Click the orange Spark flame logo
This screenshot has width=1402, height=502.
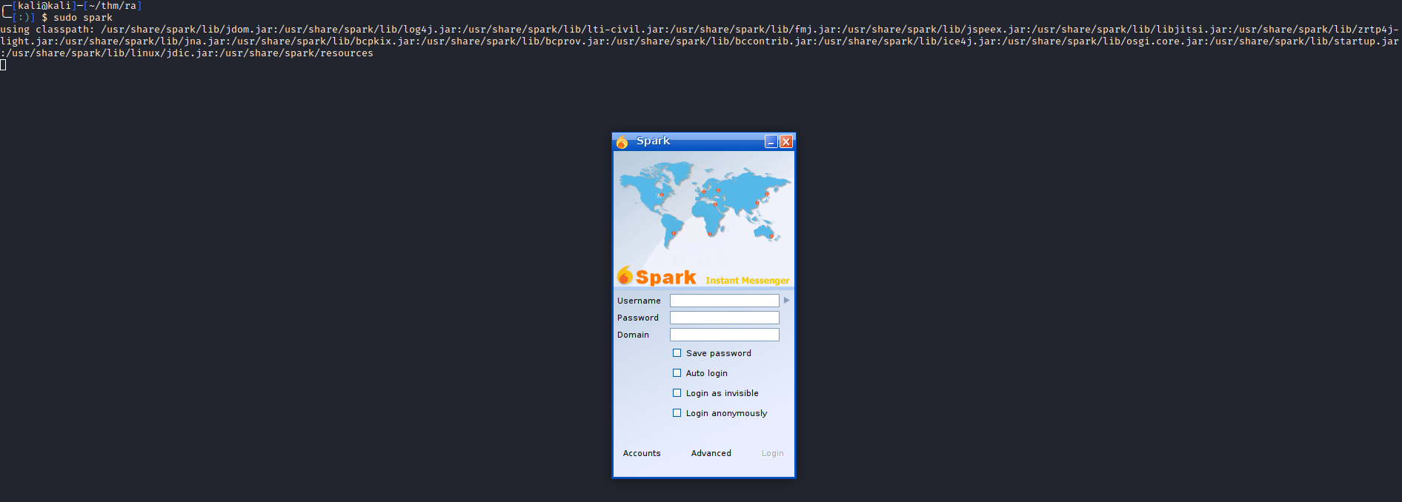625,276
